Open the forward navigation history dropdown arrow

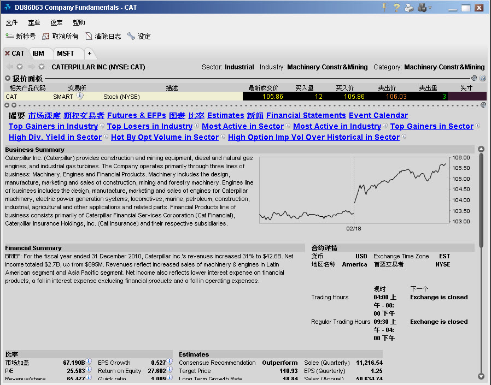[x=41, y=67]
